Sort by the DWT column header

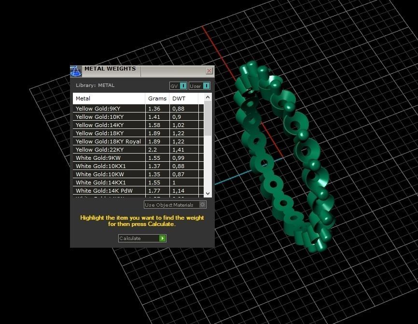pyautogui.click(x=184, y=99)
